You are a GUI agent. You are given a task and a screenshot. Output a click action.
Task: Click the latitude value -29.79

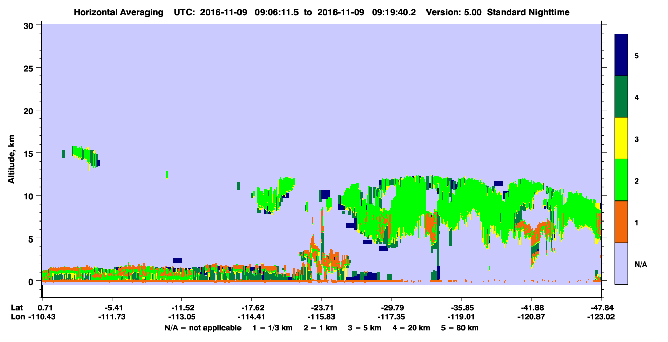pos(392,308)
